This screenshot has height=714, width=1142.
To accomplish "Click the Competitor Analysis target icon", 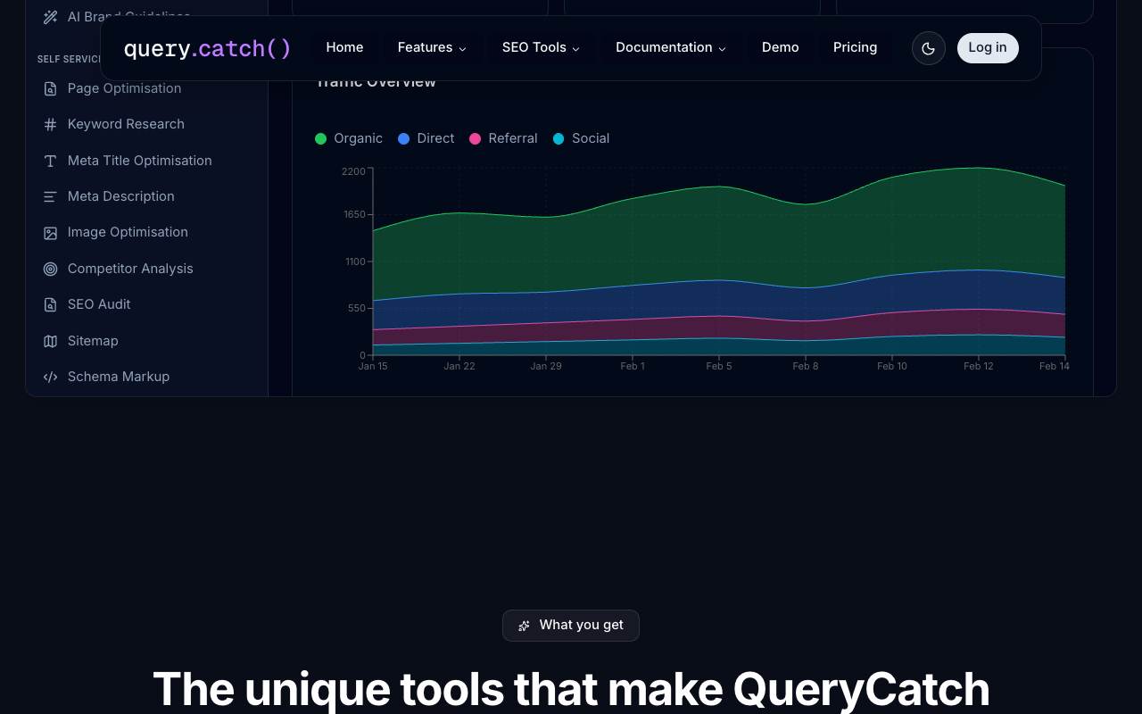I will point(51,269).
